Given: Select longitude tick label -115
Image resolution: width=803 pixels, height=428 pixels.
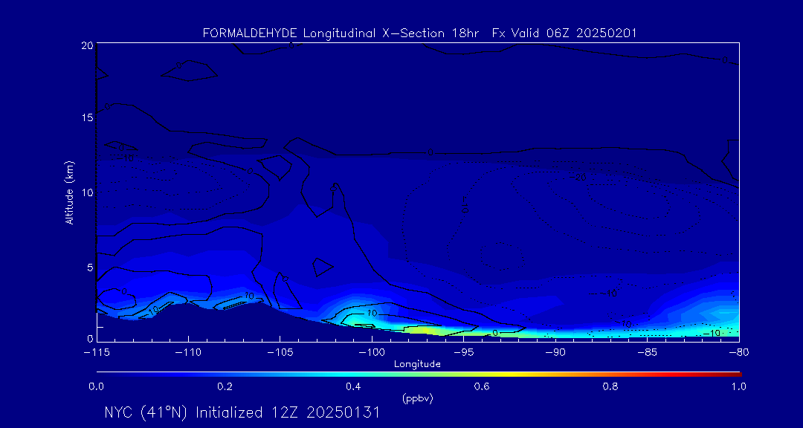Looking at the screenshot, I should (96, 353).
